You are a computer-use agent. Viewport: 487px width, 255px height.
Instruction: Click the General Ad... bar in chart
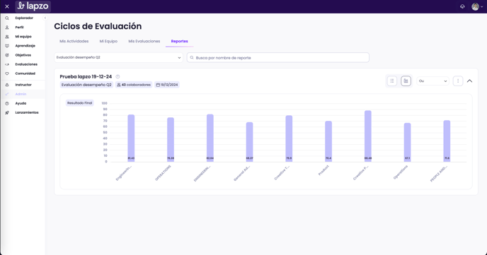point(249,142)
